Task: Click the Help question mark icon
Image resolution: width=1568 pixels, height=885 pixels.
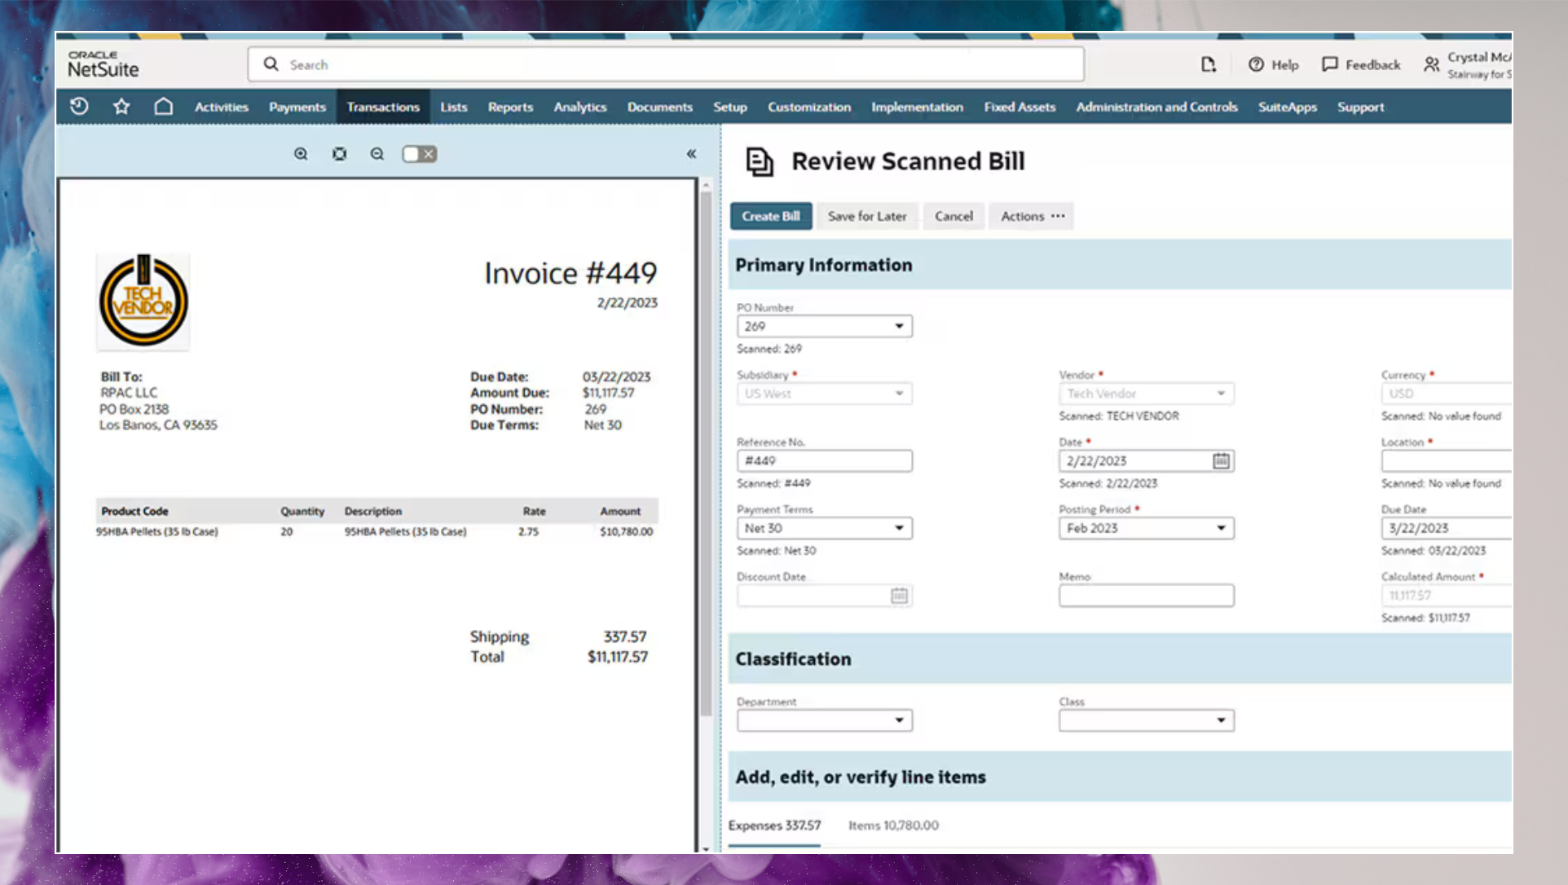Action: click(1256, 64)
